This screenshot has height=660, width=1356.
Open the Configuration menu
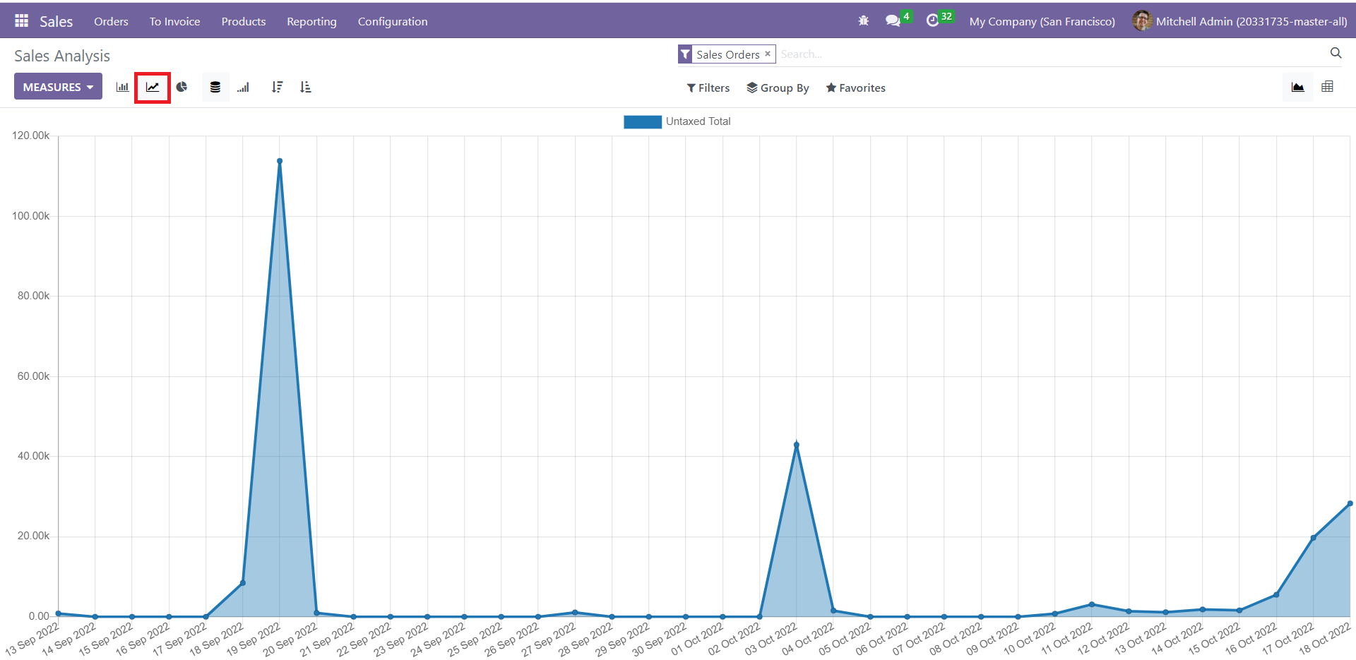[392, 22]
